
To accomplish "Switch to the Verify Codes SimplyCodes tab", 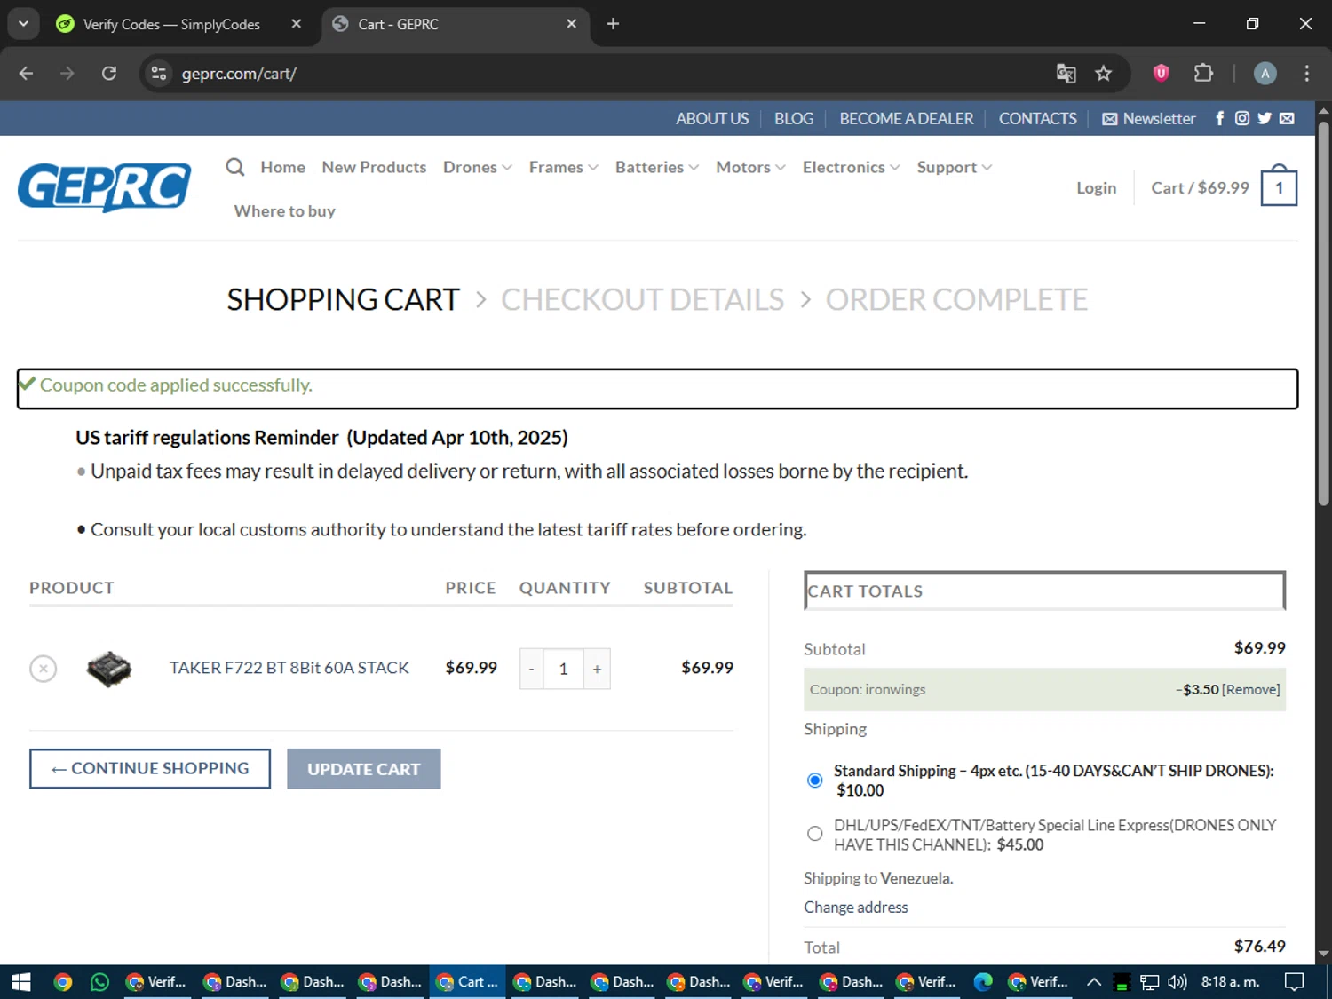I will coord(171,24).
